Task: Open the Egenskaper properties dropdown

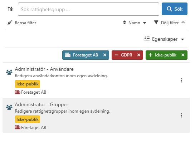Action: tap(164, 39)
